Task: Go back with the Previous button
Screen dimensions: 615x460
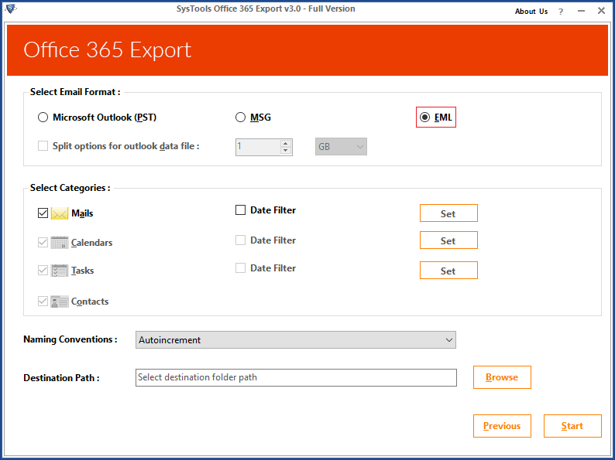Action: click(502, 426)
